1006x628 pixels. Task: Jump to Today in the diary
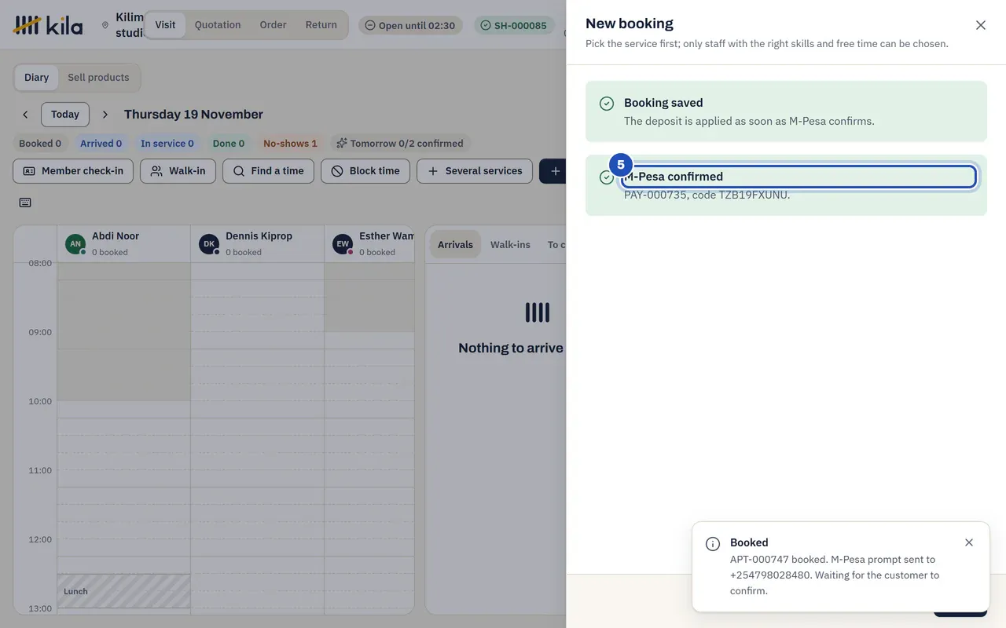(x=65, y=115)
